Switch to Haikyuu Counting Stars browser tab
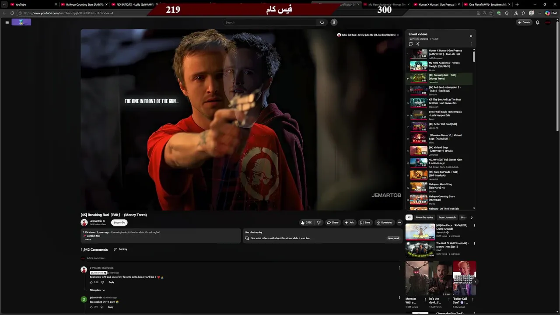This screenshot has width=560, height=315. point(84,4)
